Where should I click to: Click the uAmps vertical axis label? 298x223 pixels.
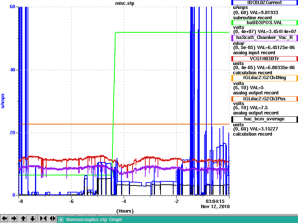[x=3, y=101]
